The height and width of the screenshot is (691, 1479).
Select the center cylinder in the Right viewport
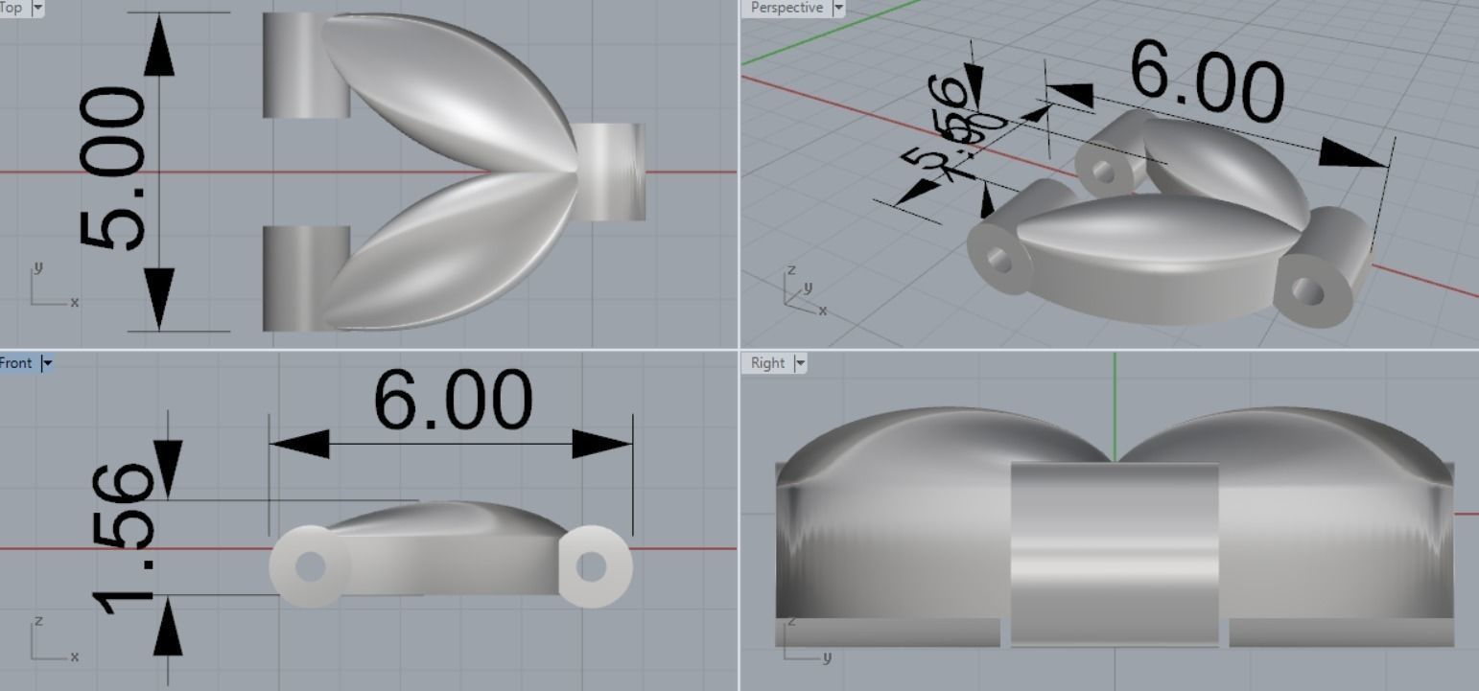click(x=1115, y=554)
